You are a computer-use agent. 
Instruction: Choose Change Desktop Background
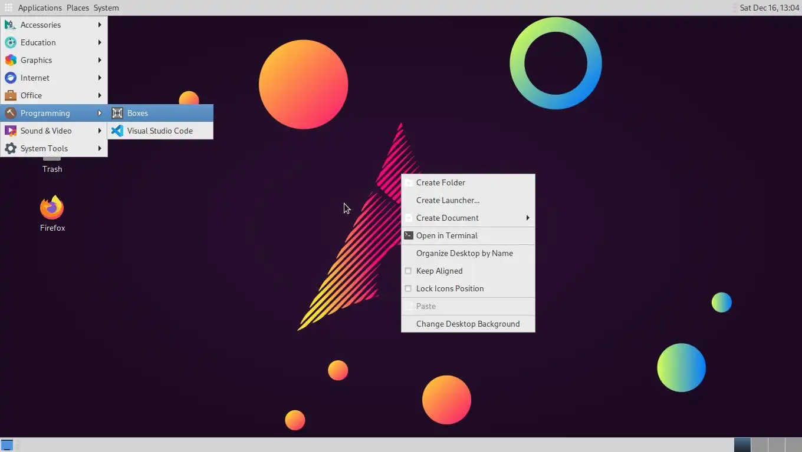pos(468,324)
